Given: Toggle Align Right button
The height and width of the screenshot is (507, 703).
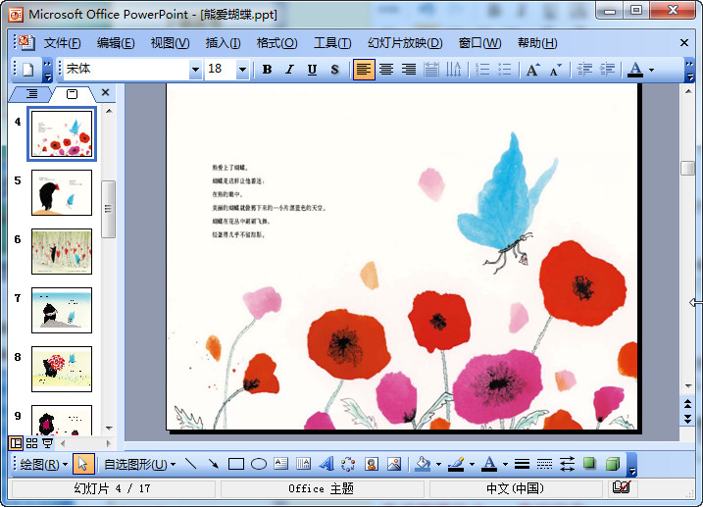Looking at the screenshot, I should click(409, 70).
